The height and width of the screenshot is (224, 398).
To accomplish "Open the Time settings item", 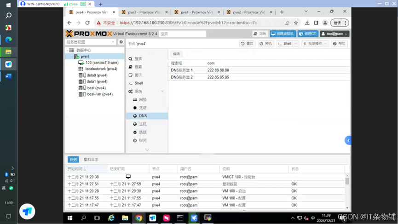I will [x=140, y=140].
